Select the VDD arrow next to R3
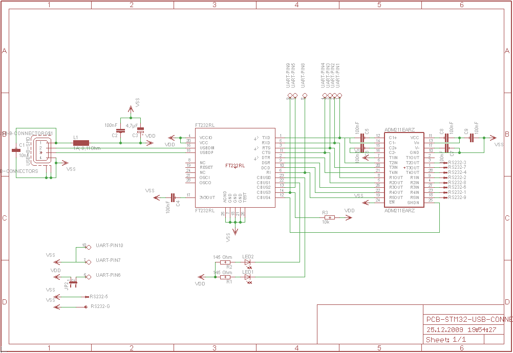Screen dimensions: 513x353 pos(349,217)
